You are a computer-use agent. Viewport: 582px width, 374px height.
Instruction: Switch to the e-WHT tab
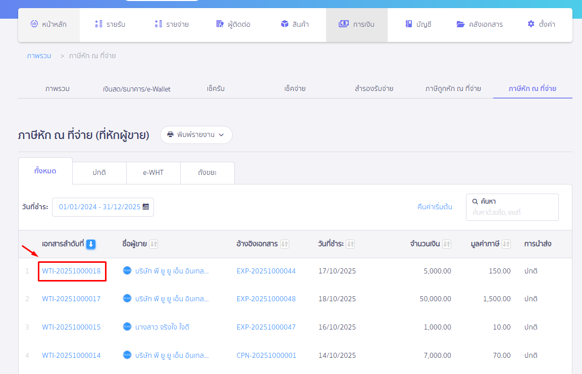coord(153,172)
